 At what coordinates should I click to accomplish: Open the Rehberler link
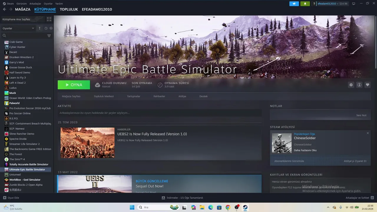pos(159,96)
